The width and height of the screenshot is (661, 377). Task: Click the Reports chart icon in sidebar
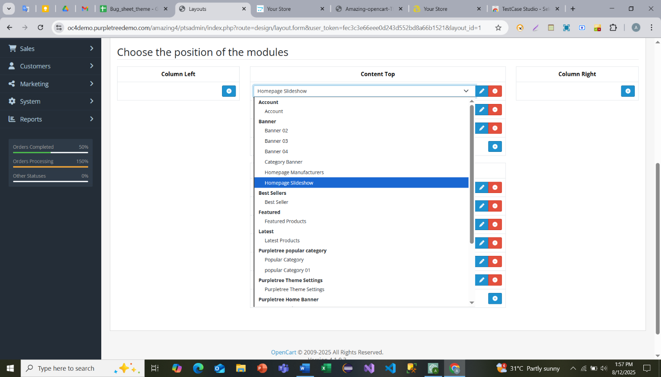coord(12,119)
